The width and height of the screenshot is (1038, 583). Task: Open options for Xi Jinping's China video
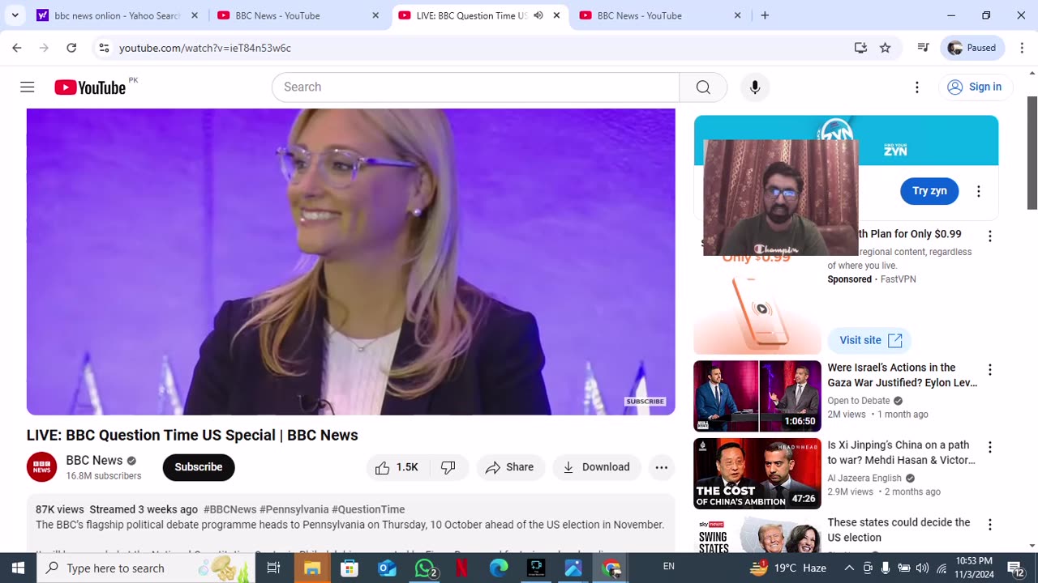pos(989,448)
